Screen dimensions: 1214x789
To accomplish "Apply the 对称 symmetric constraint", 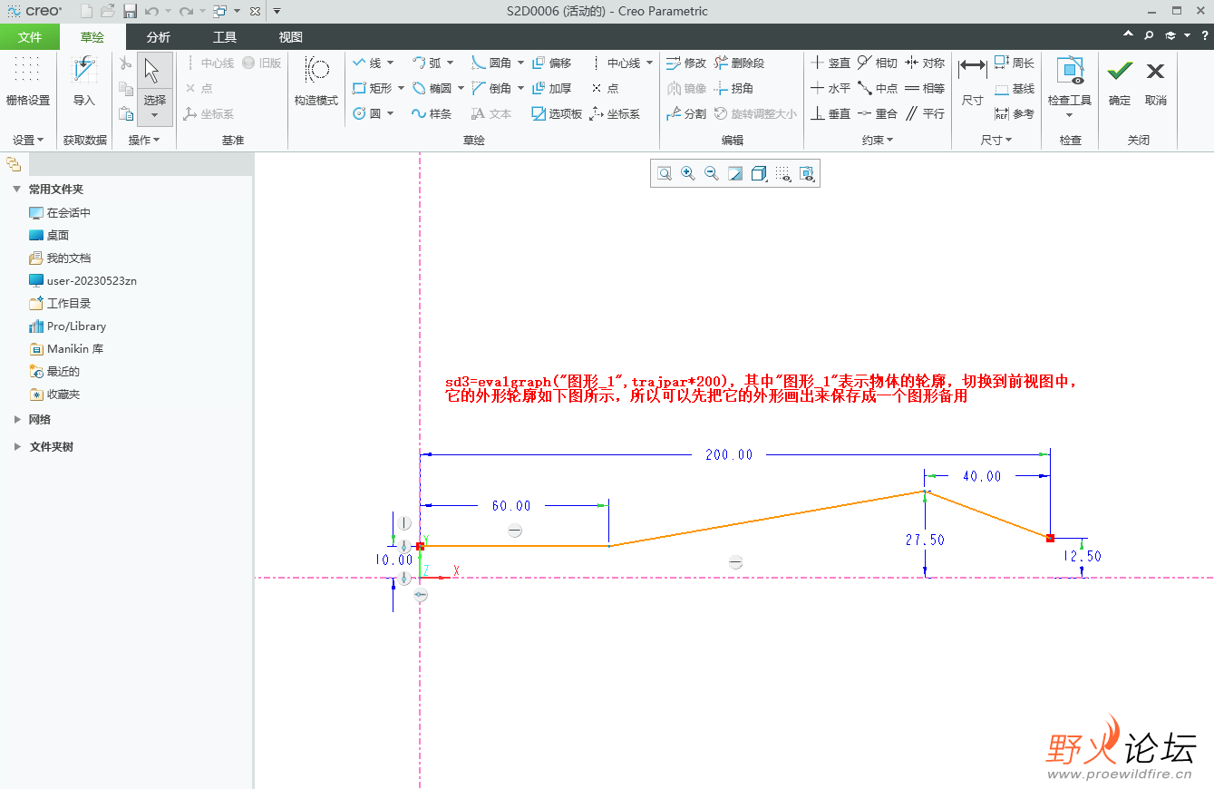I will [925, 63].
